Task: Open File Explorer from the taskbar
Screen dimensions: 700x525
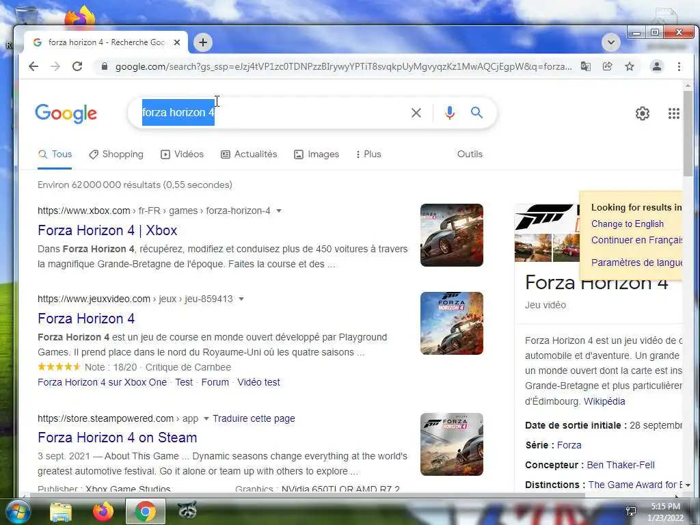Action: click(61, 511)
